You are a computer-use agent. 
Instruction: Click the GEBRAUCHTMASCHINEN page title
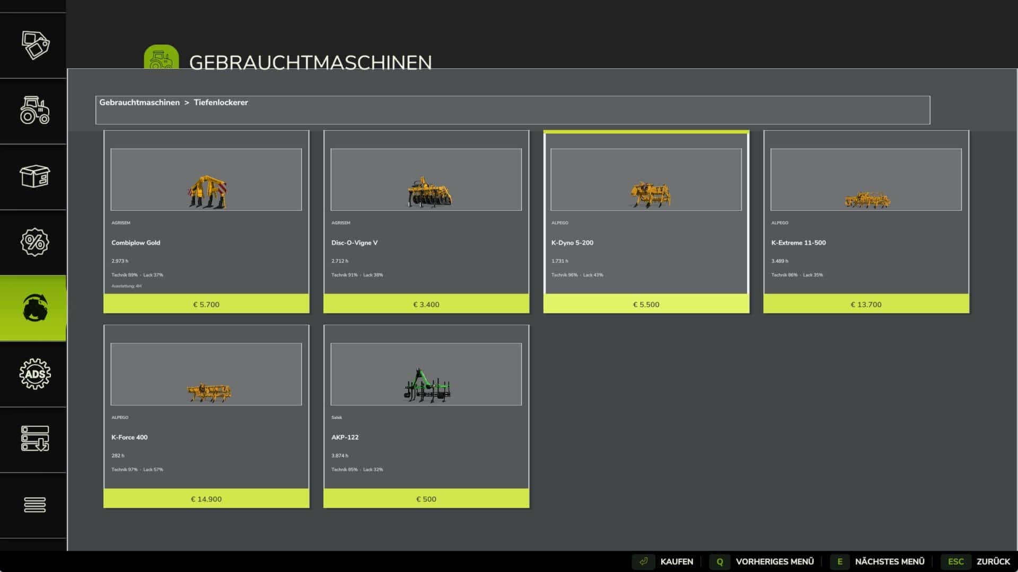coord(311,62)
